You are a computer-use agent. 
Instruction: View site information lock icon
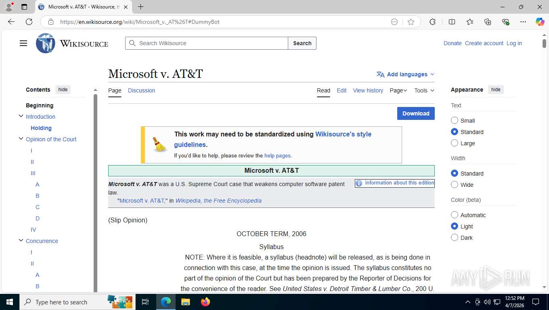tap(51, 22)
